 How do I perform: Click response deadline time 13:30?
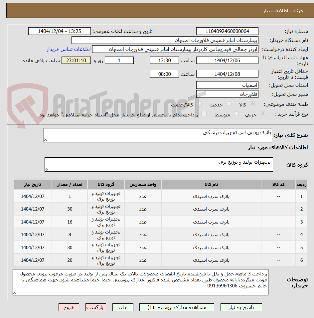(164, 61)
